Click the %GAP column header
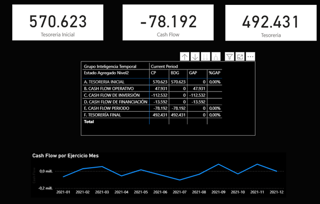Viewport: 320px width, 204px height. (214, 73)
